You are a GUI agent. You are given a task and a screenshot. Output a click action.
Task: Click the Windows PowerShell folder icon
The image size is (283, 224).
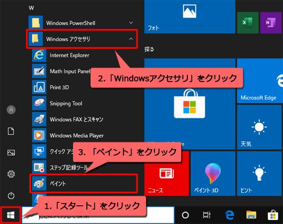[x=36, y=23]
